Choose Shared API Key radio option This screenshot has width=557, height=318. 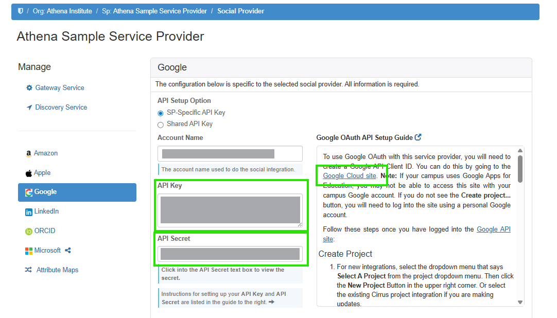pyautogui.click(x=161, y=125)
